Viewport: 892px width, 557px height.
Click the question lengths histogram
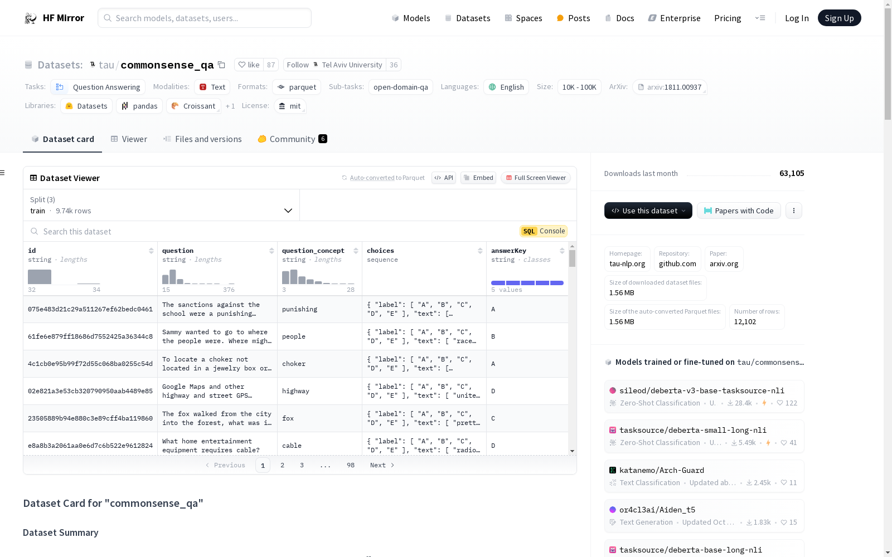pyautogui.click(x=198, y=277)
